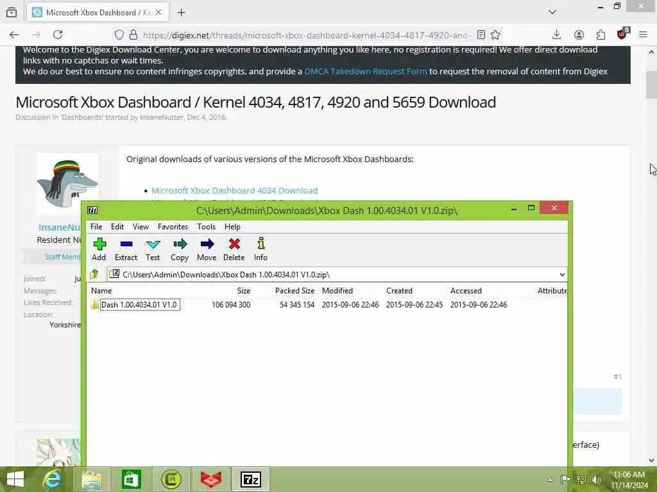The image size is (657, 492).
Task: Open Microsoft Xbox Dashboard 4034 Download link
Action: [x=235, y=190]
